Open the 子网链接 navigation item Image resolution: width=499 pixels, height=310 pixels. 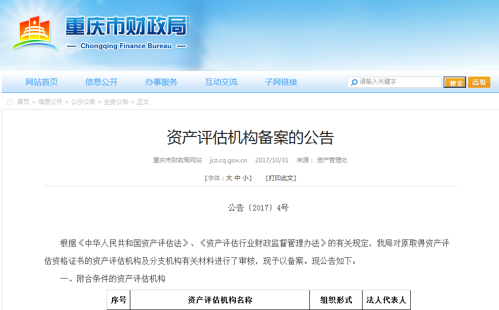click(x=281, y=82)
